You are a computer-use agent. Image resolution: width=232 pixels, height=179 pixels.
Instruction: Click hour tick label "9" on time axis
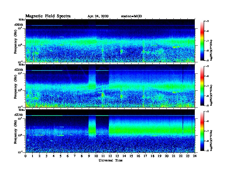[89, 156]
